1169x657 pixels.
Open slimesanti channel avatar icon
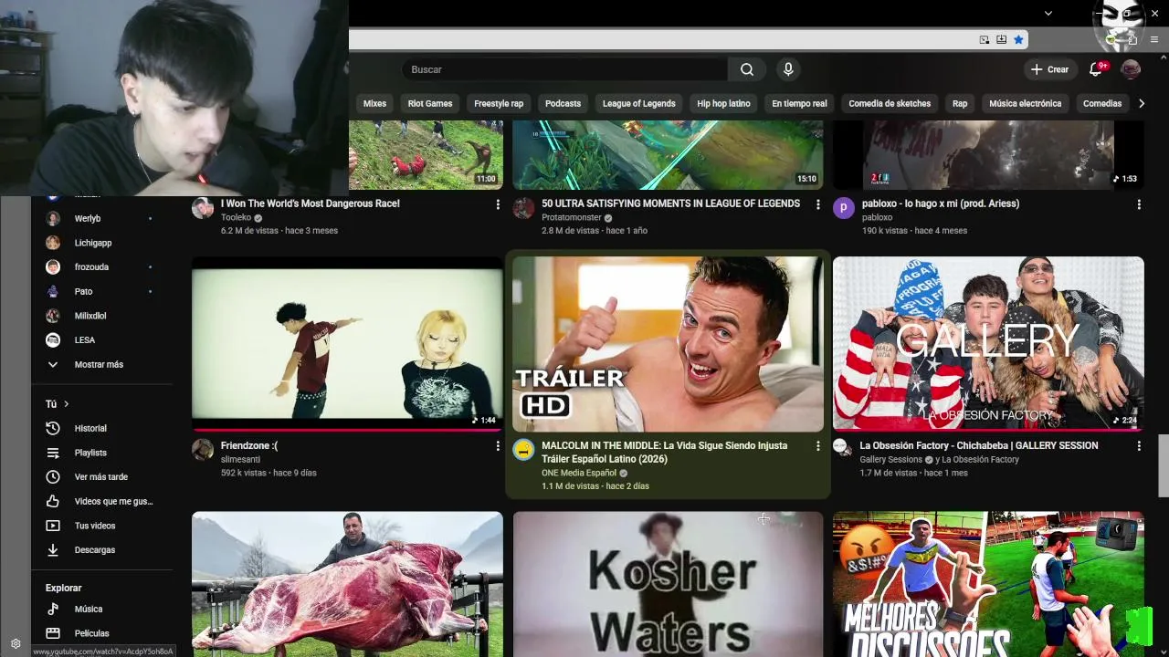[x=203, y=450]
